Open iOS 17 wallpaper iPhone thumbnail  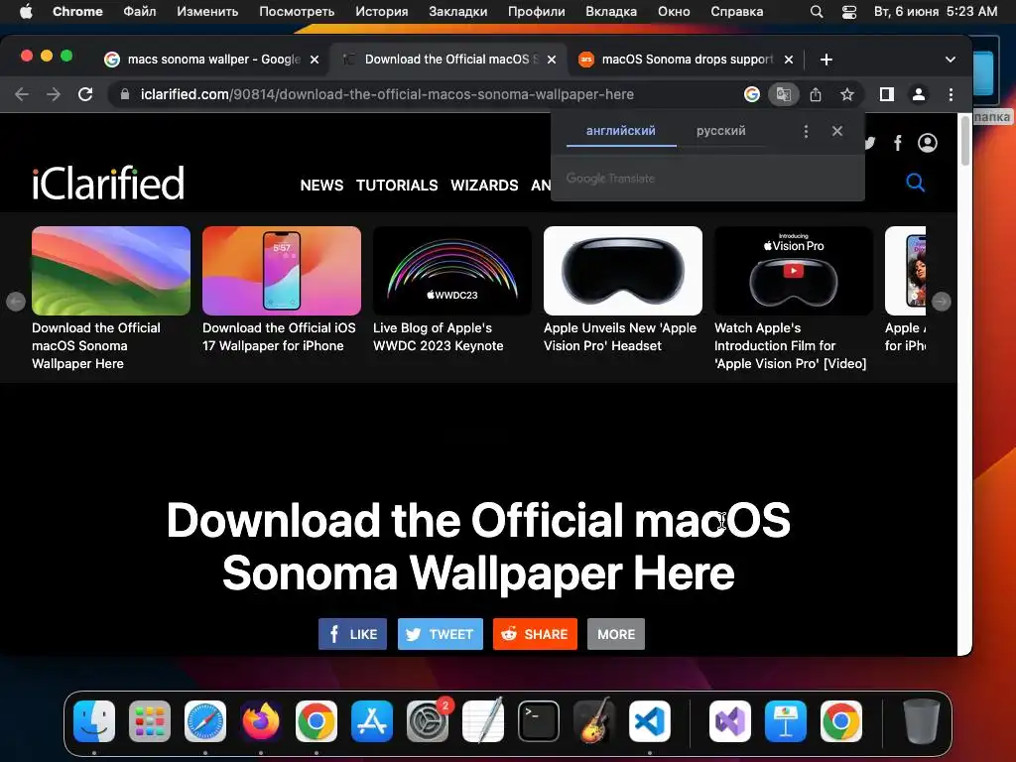point(281,270)
